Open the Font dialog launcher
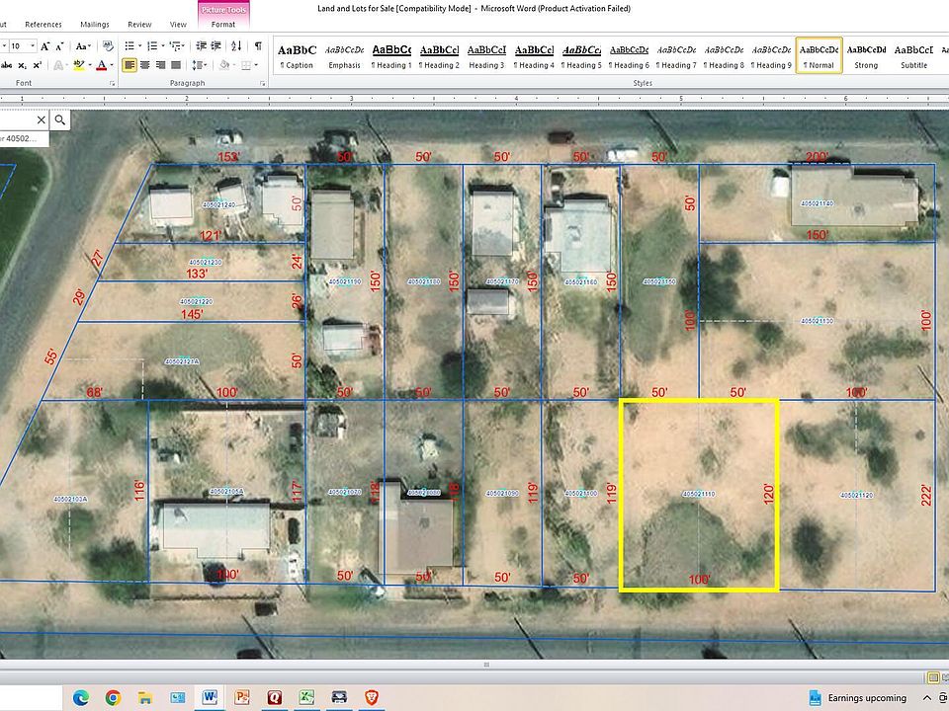The height and width of the screenshot is (711, 949). coord(113,83)
